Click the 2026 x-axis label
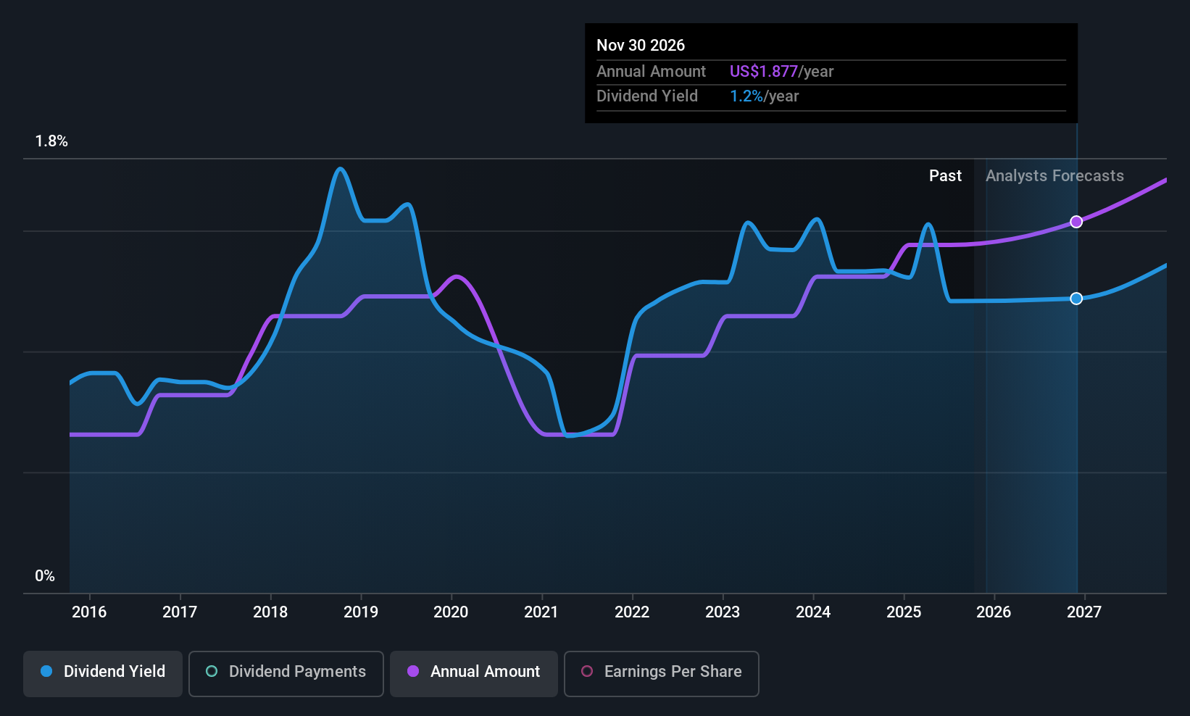 click(x=994, y=612)
